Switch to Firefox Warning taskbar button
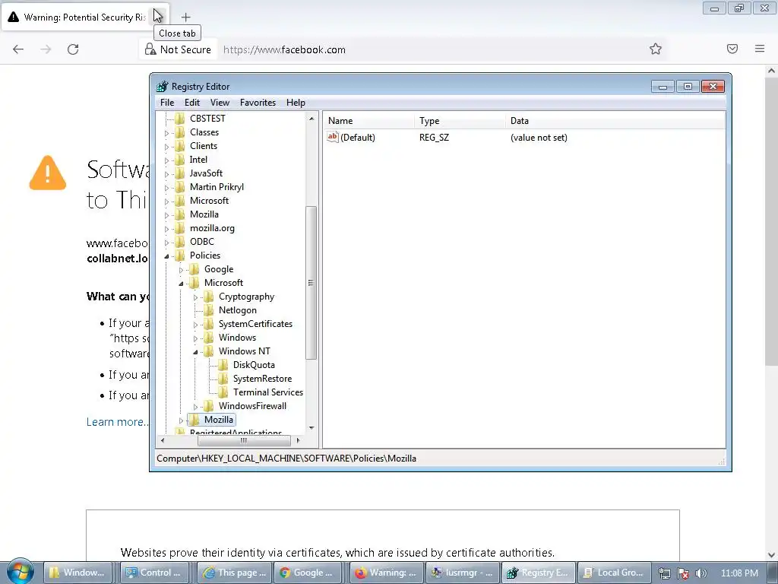Image resolution: width=778 pixels, height=584 pixels. pos(387,573)
